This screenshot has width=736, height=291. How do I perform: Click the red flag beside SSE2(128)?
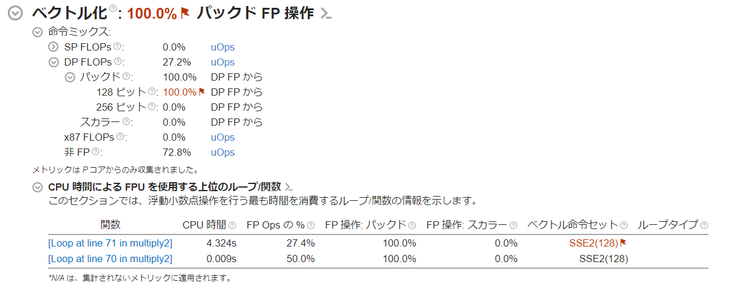(624, 243)
